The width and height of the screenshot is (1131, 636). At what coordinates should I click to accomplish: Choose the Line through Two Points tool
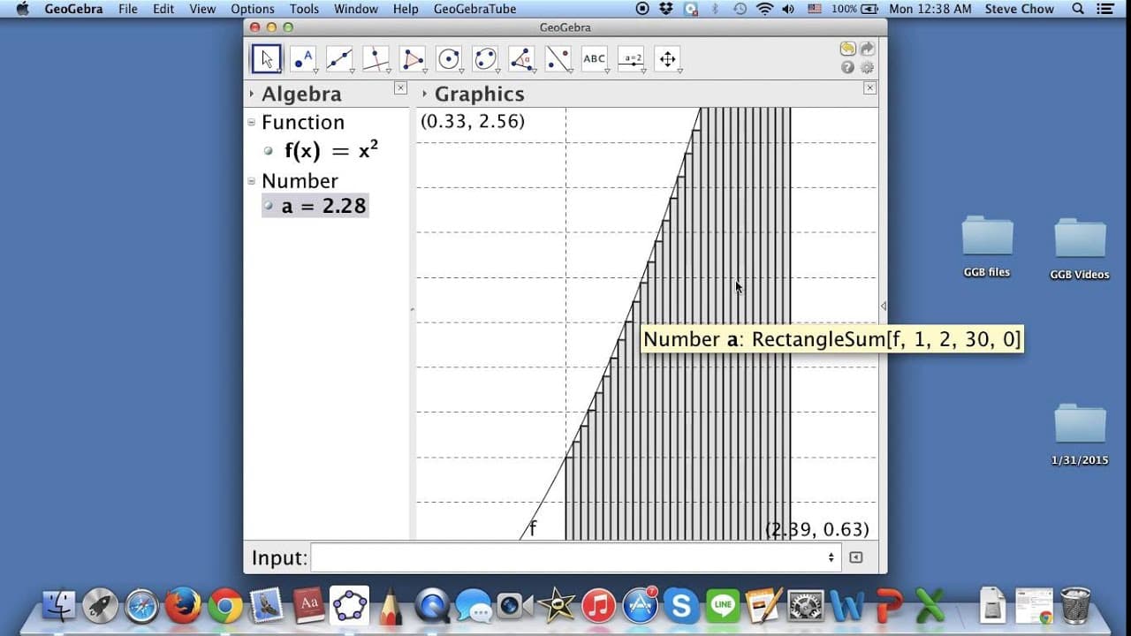click(x=339, y=59)
